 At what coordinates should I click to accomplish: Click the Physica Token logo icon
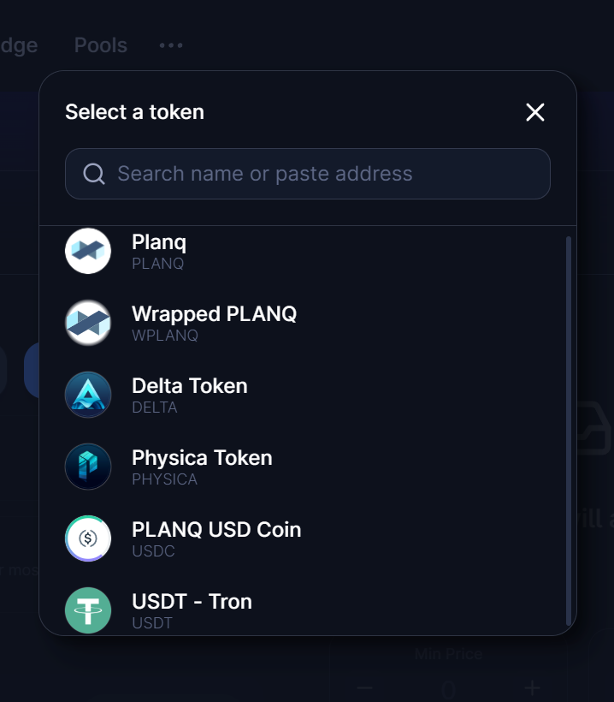88,467
